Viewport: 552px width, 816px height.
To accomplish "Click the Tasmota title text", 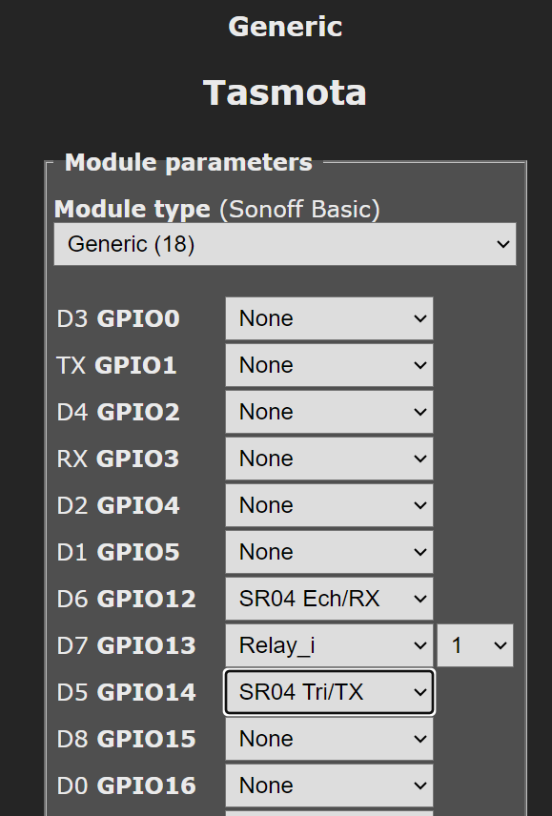I will pos(283,92).
